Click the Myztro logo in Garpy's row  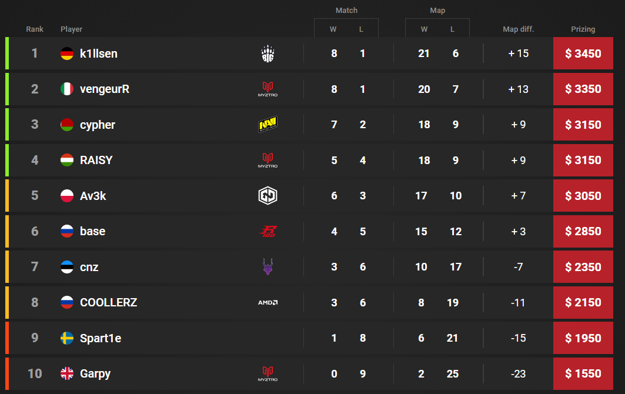(x=268, y=374)
